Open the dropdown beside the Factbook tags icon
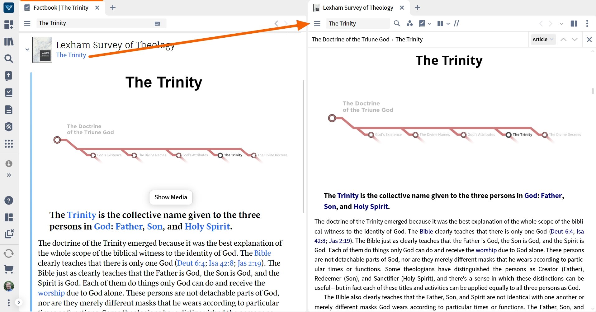Screen dimensions: 596x312 [x=429, y=24]
